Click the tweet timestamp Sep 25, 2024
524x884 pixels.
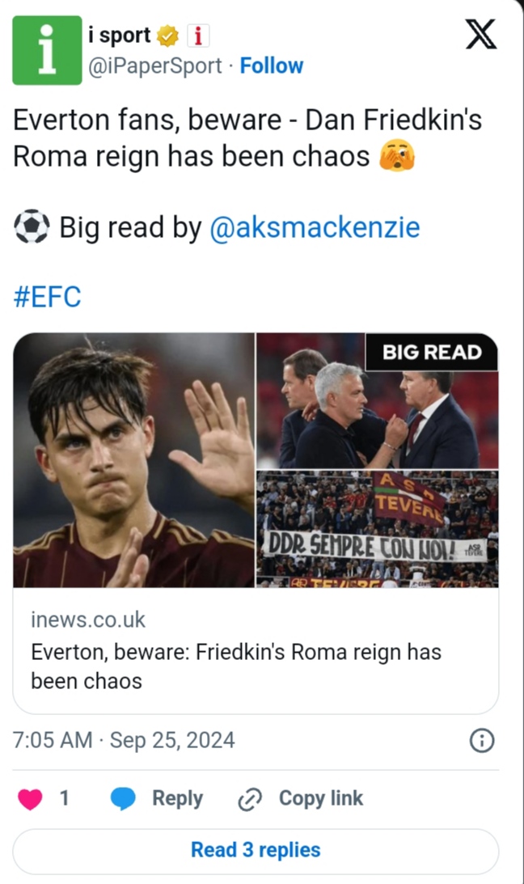point(125,740)
